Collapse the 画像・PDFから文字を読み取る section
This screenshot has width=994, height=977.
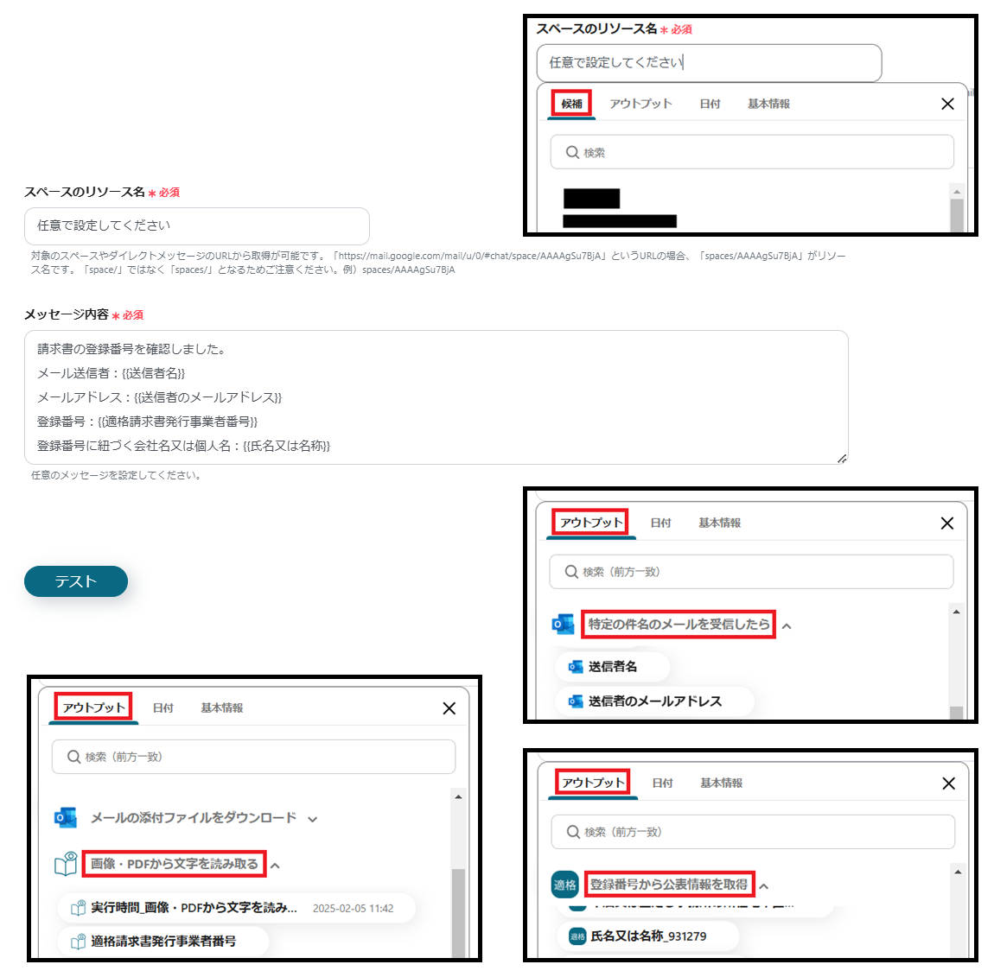[275, 866]
